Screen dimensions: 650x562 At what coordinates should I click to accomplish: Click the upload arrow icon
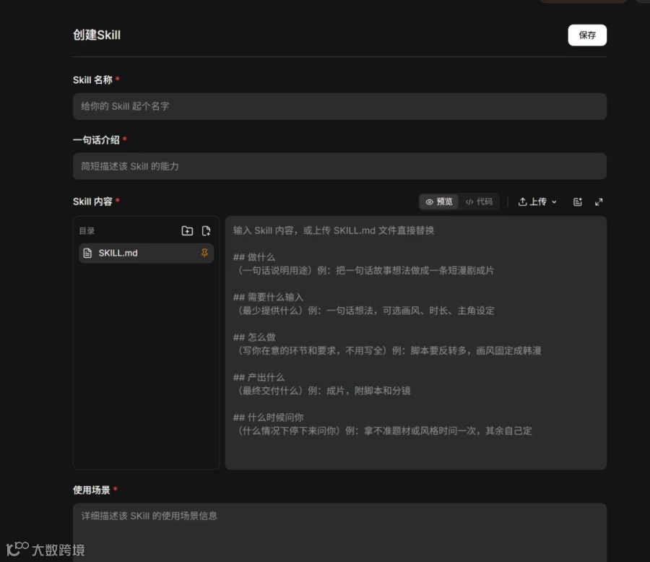coord(522,202)
